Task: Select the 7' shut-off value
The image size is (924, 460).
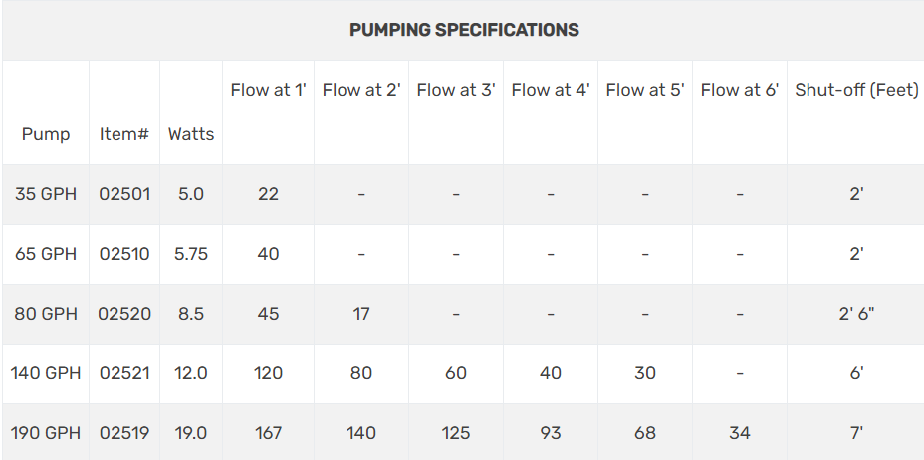Action: pyautogui.click(x=856, y=433)
